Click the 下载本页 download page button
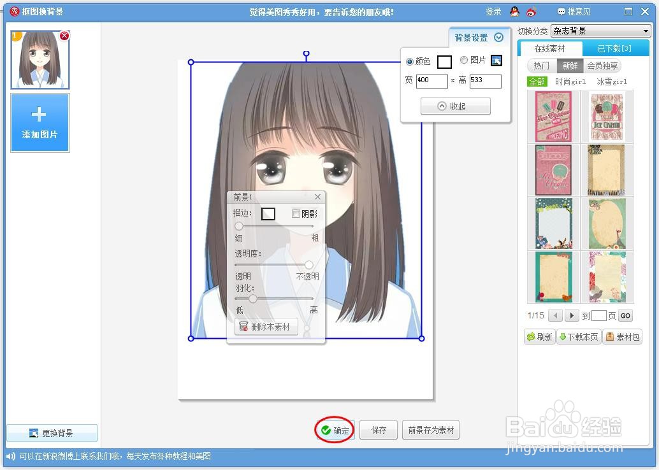Viewport: 659px width, 470px height. pos(578,337)
